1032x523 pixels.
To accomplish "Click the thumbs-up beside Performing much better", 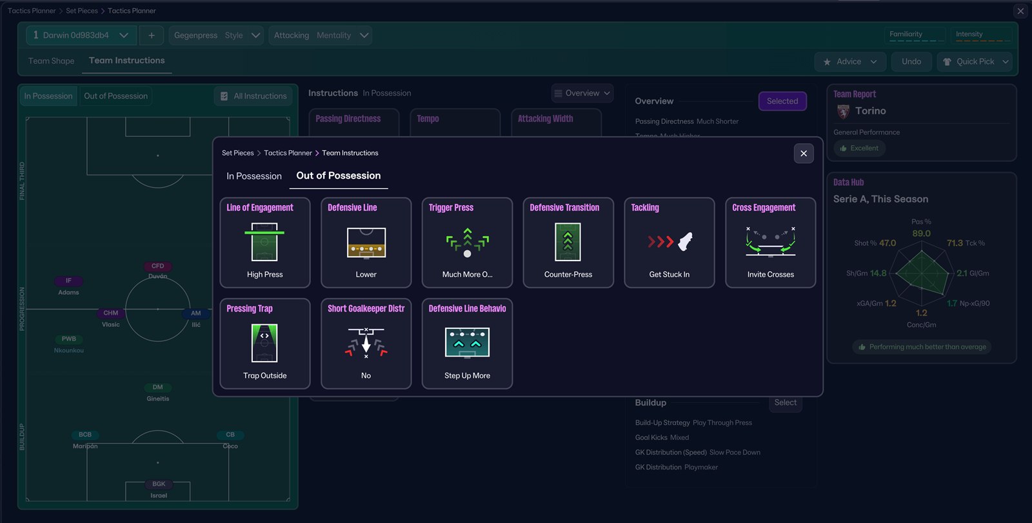I will pos(862,347).
